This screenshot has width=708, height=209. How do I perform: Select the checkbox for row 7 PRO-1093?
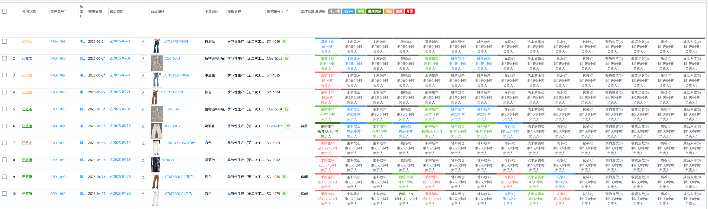5,143
